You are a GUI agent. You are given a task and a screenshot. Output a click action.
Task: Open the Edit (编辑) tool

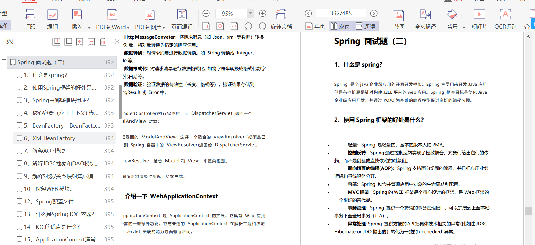coord(52,14)
